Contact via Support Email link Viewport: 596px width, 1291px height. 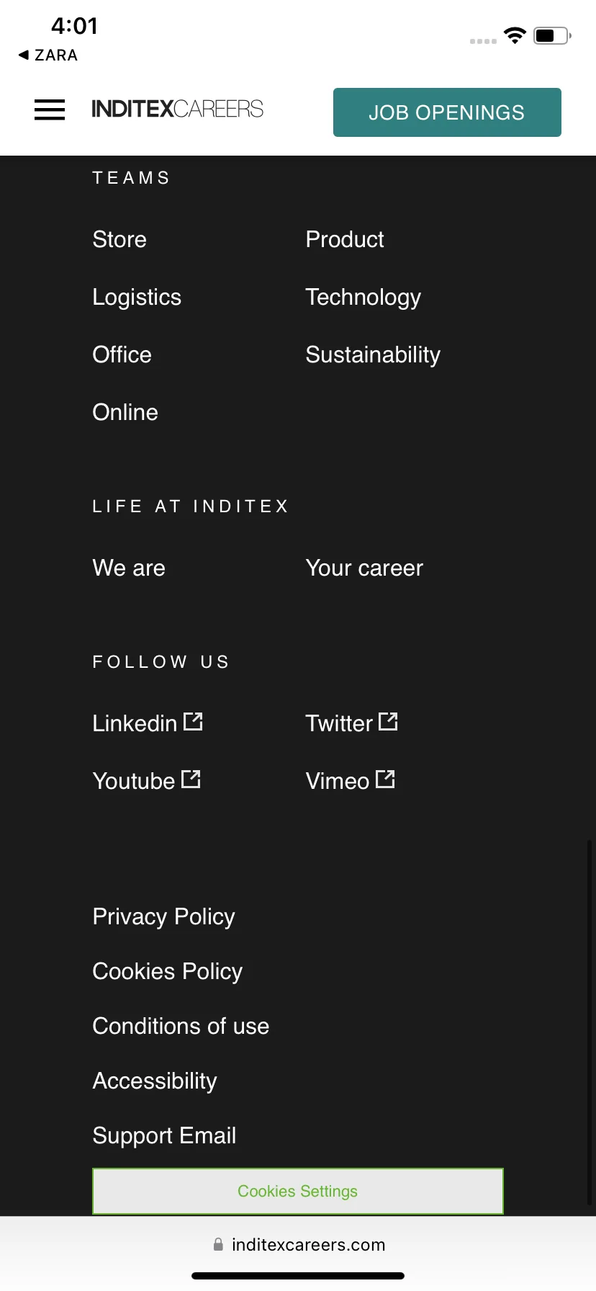pos(164,1135)
